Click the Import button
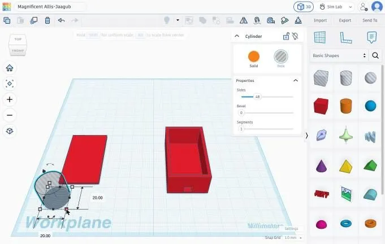The image size is (385, 244). tap(320, 20)
